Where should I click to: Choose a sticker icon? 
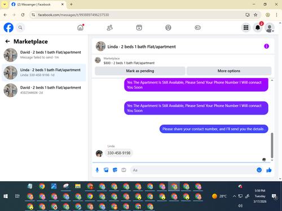[x=115, y=170]
